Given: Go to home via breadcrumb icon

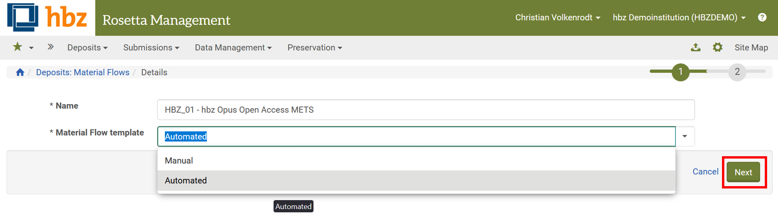Looking at the screenshot, I should [x=20, y=72].
